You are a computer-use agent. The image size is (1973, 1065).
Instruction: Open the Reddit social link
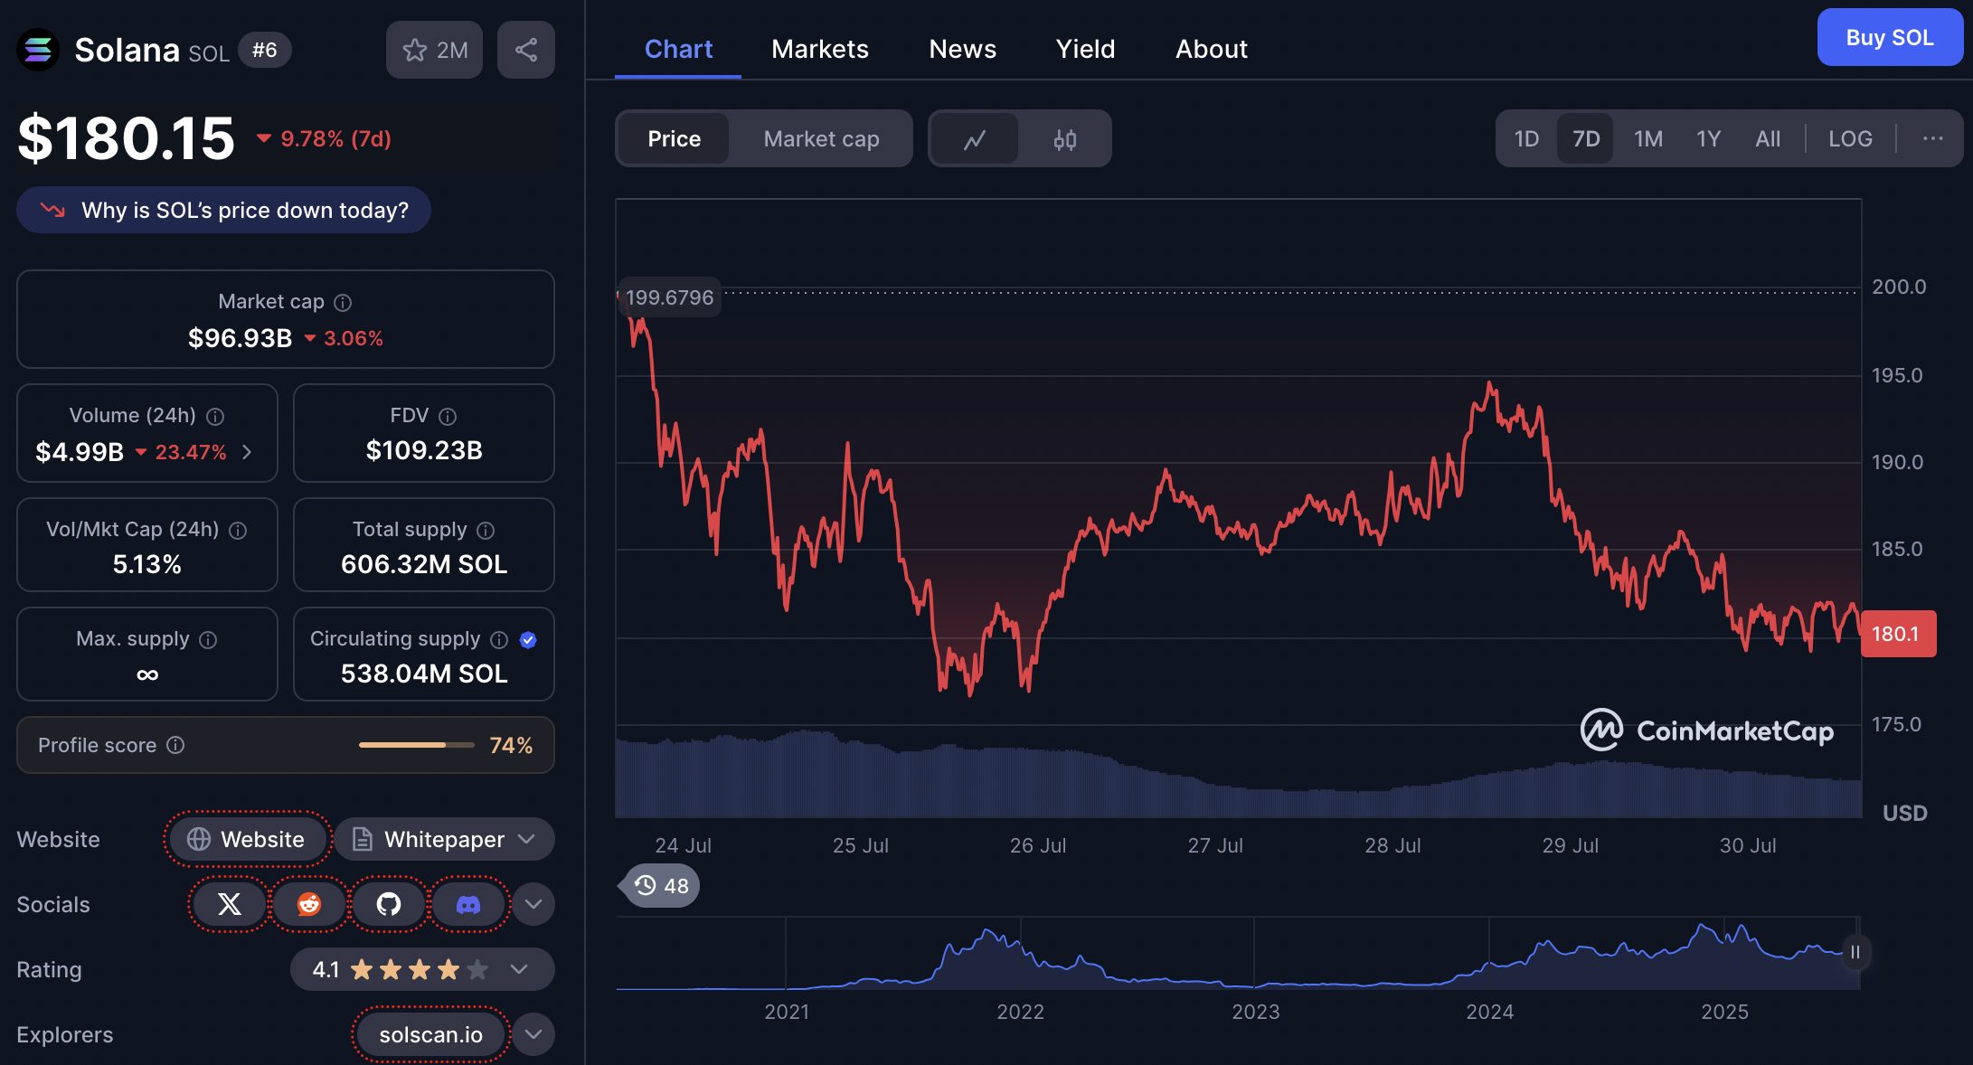pos(309,904)
